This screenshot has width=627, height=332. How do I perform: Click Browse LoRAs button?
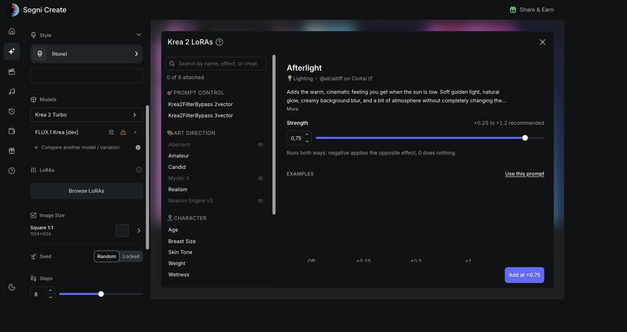87,191
